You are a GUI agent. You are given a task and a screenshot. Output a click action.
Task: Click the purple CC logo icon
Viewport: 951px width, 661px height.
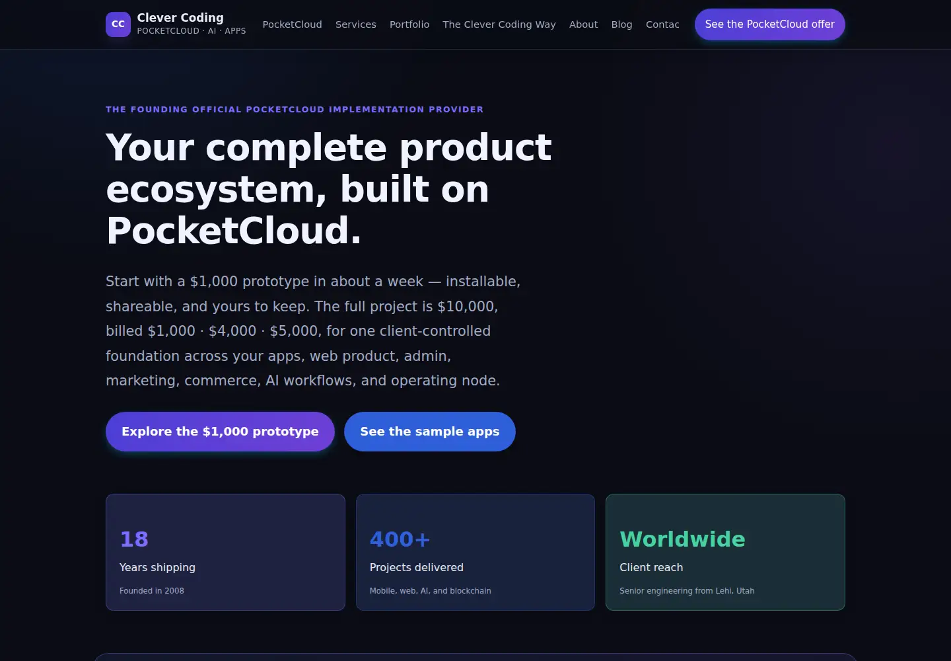tap(118, 24)
